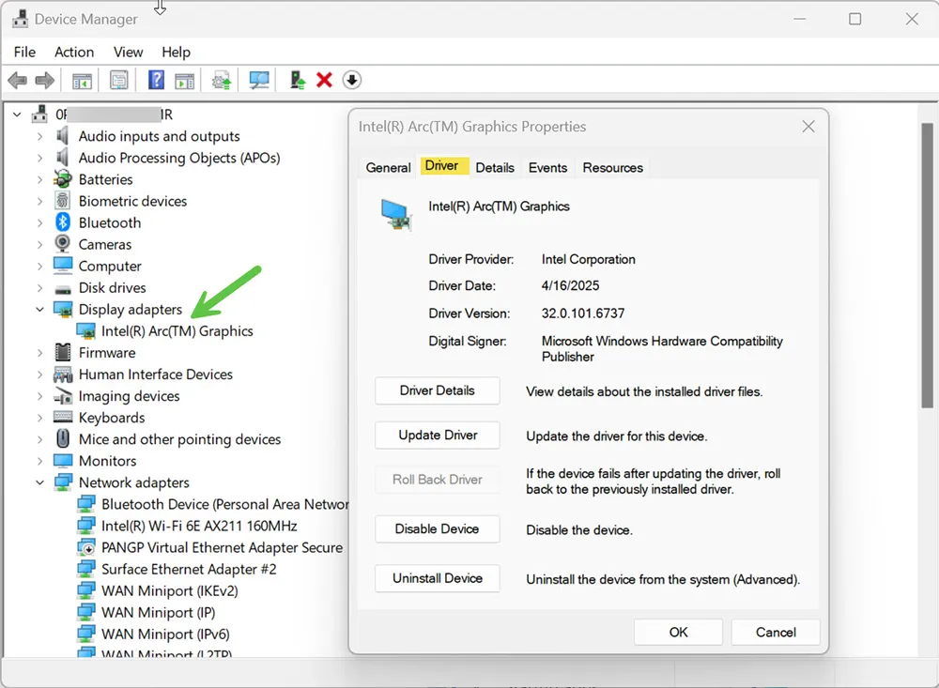Click the red X uninstall device icon
Screen dimensions: 939x688
point(323,80)
